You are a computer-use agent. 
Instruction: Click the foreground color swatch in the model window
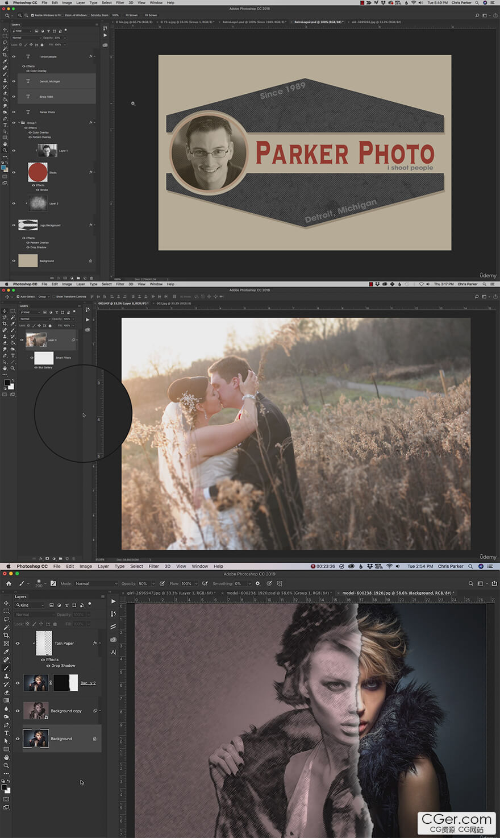point(5,787)
